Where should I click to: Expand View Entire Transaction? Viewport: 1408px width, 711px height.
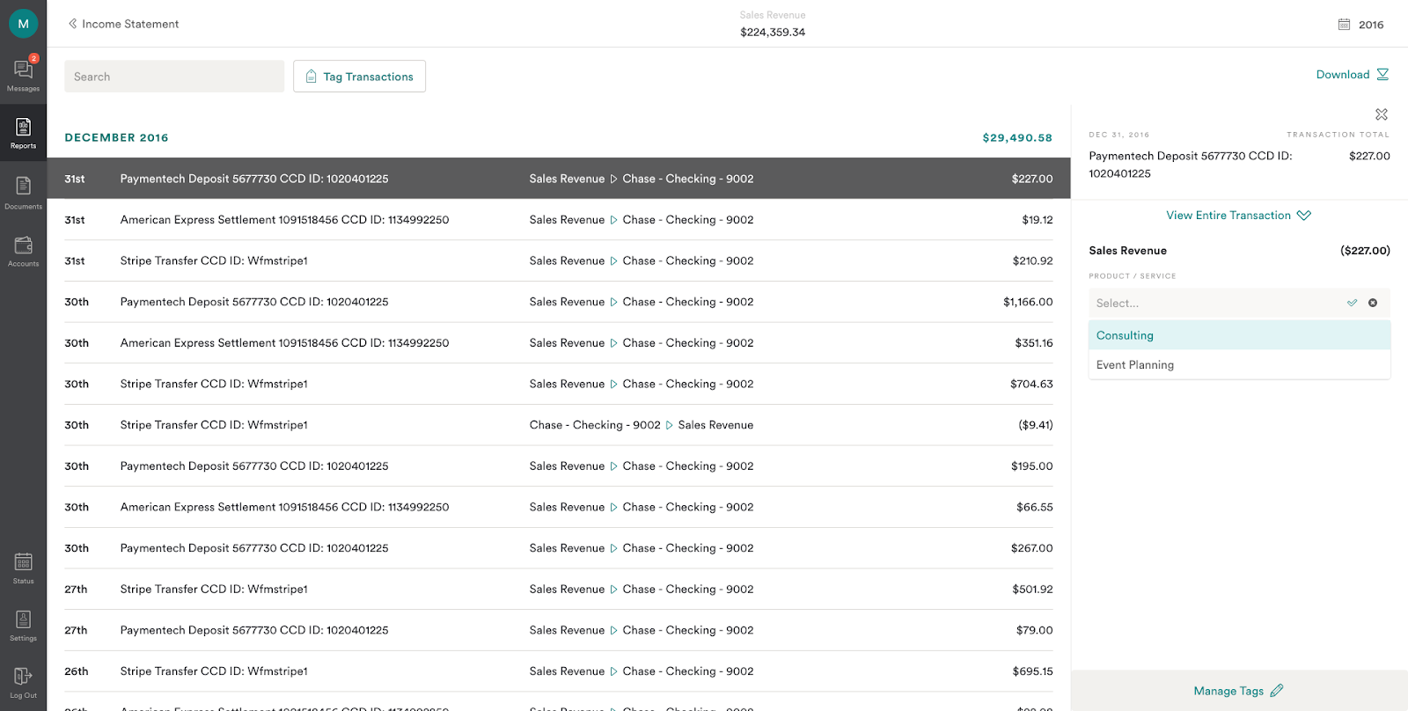[x=1238, y=216]
